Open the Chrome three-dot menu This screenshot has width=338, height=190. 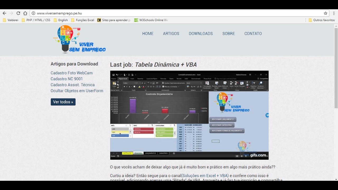pyautogui.click(x=334, y=13)
